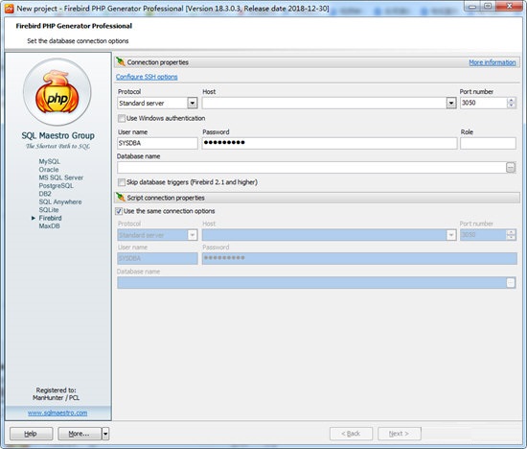Click the Help button
The image size is (527, 449).
click(31, 434)
